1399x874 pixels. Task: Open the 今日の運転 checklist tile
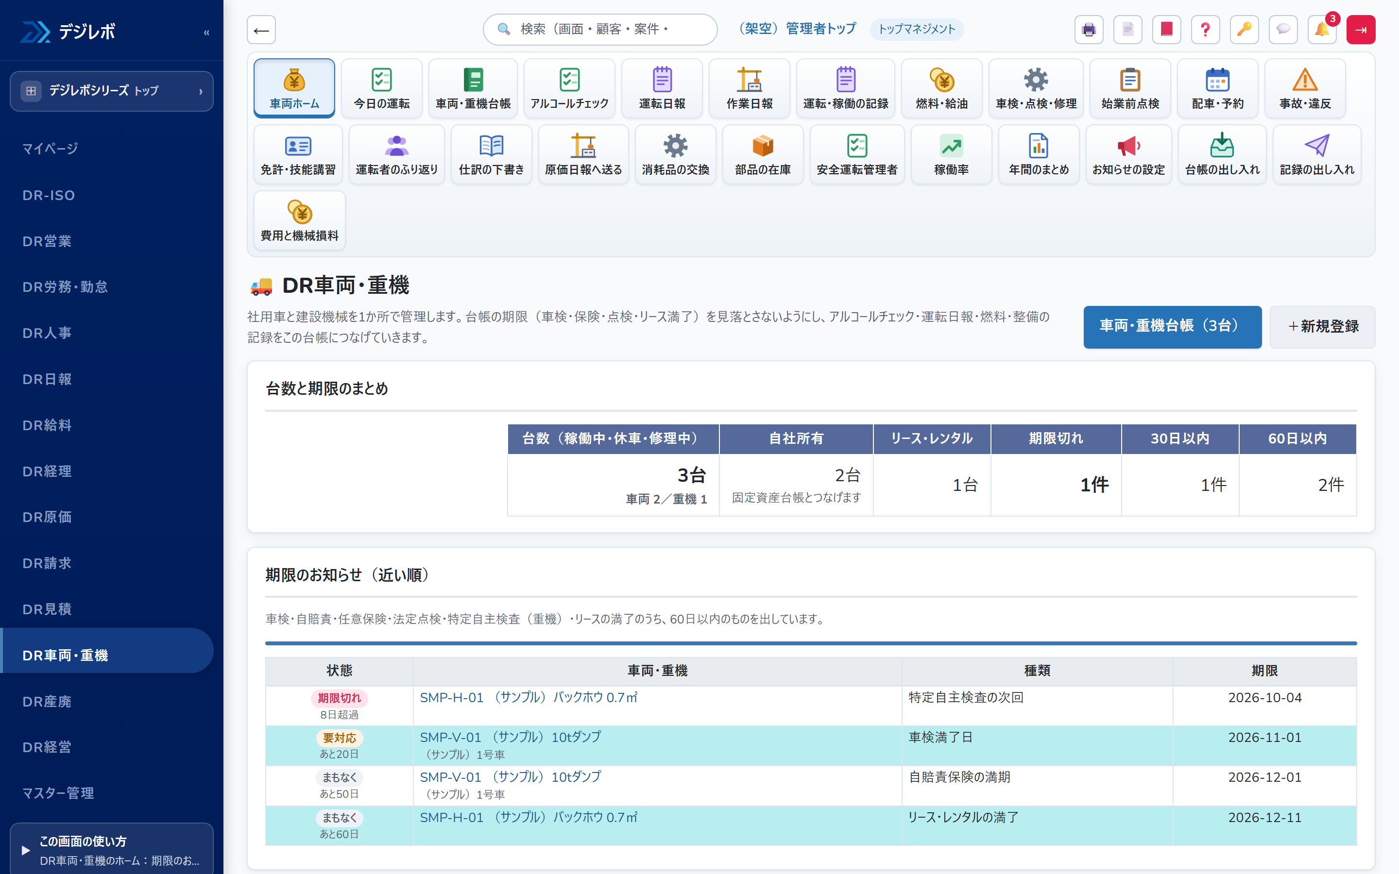coord(381,88)
